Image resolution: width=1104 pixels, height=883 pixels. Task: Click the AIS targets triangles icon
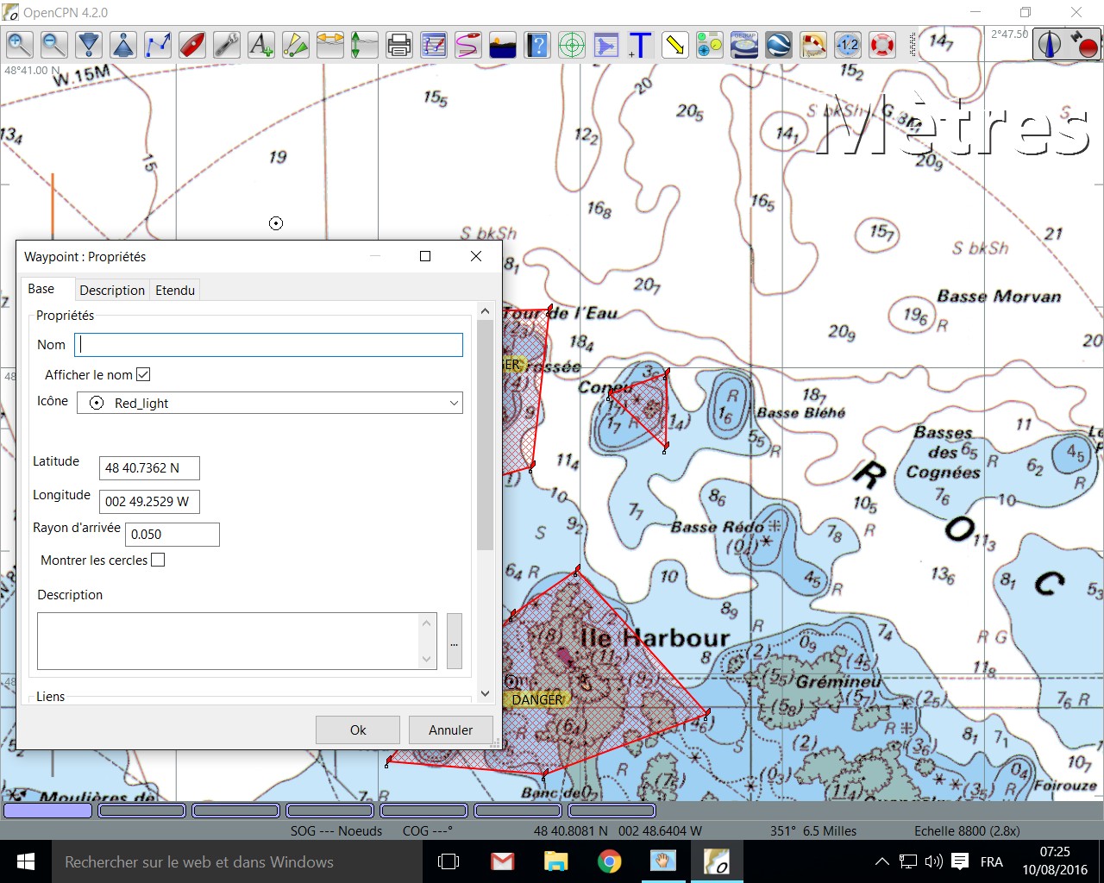click(295, 44)
